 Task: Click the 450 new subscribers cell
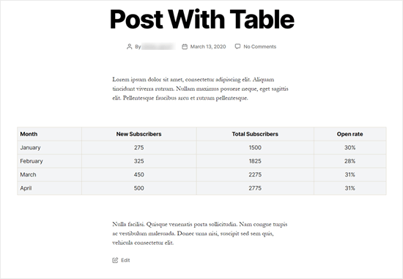138,174
